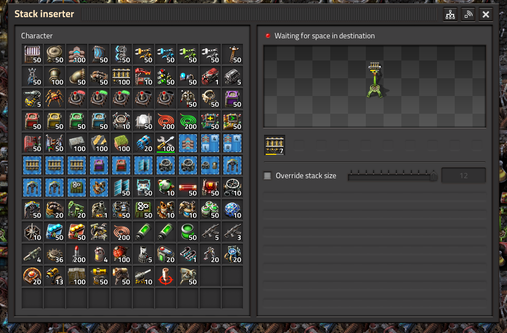
Task: Open the blueprint labeled R
Action: 232,143
